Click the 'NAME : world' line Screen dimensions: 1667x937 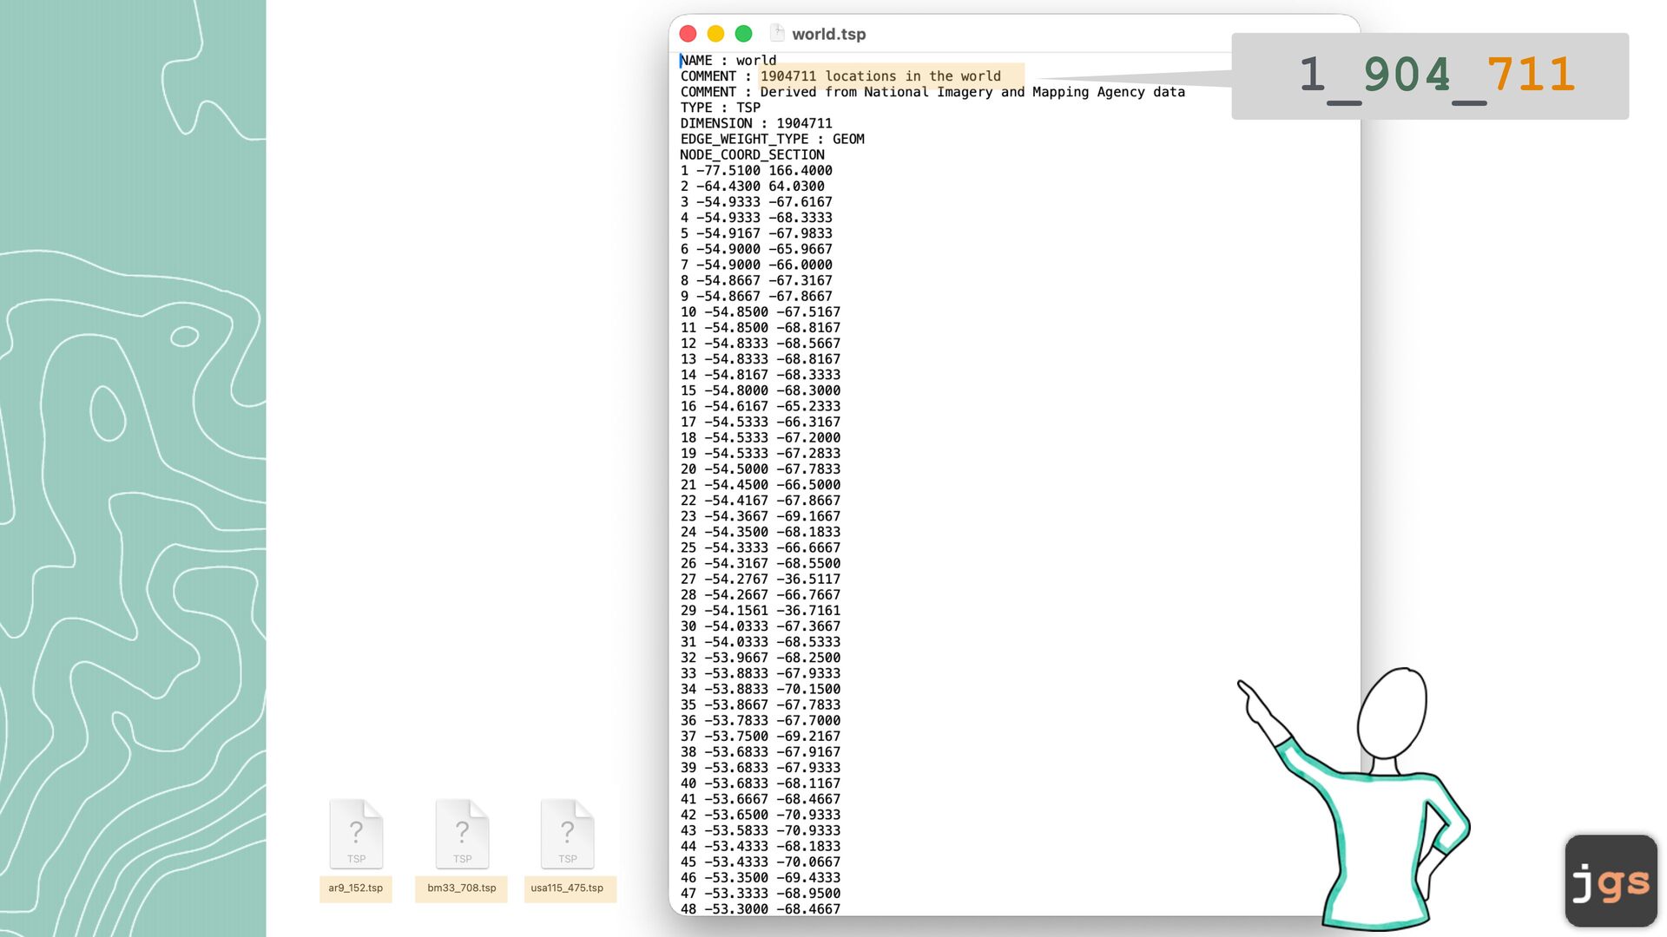[728, 61]
